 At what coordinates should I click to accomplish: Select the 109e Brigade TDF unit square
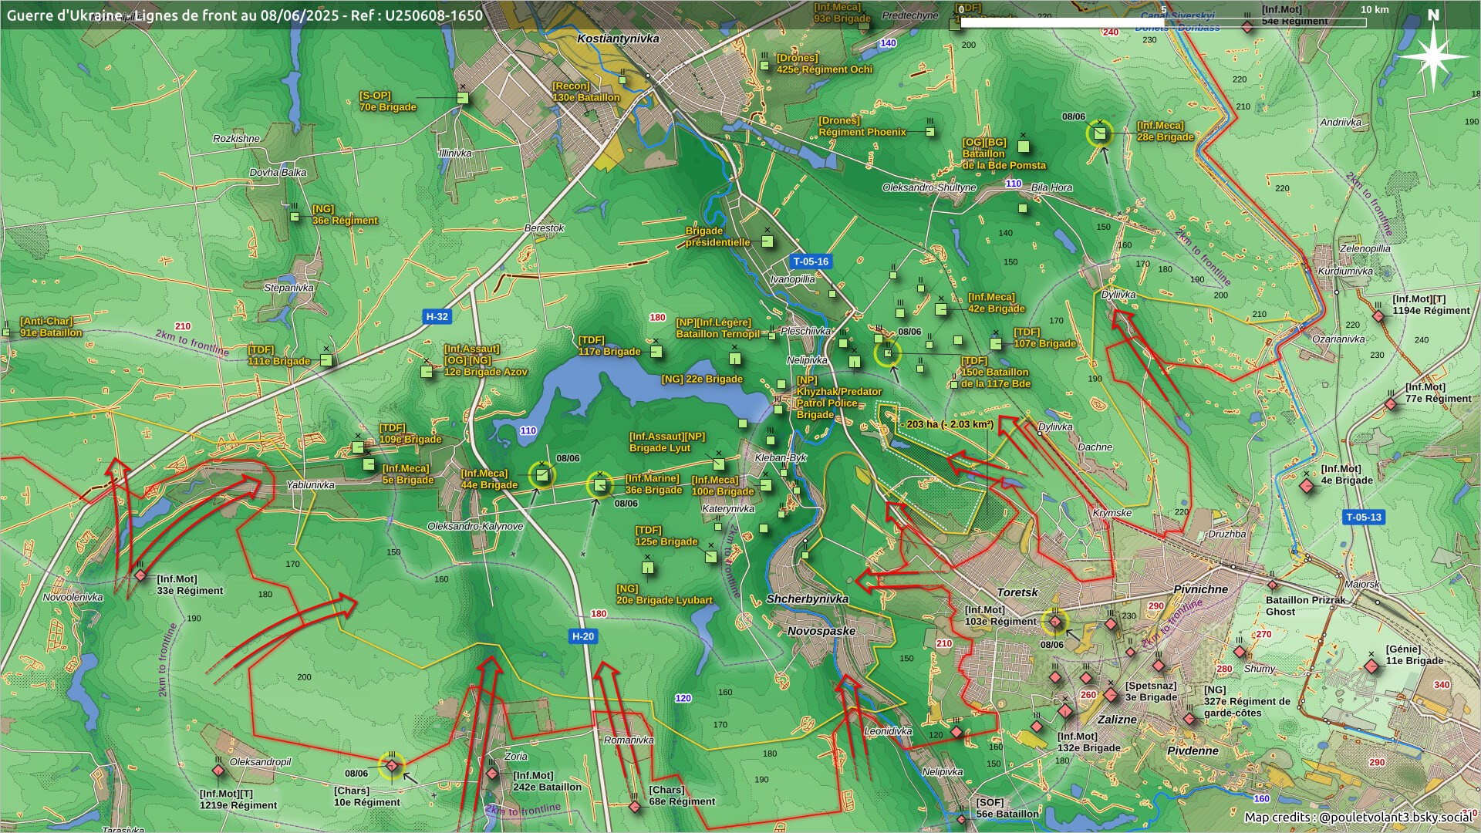(358, 447)
